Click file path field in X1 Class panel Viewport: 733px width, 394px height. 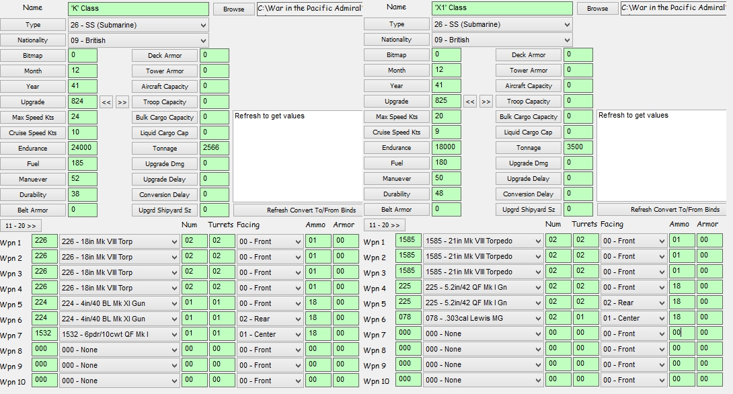point(674,9)
